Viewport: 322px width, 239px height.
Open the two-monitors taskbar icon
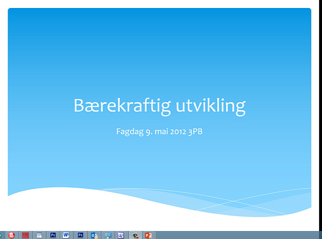pyautogui.click(x=107, y=235)
